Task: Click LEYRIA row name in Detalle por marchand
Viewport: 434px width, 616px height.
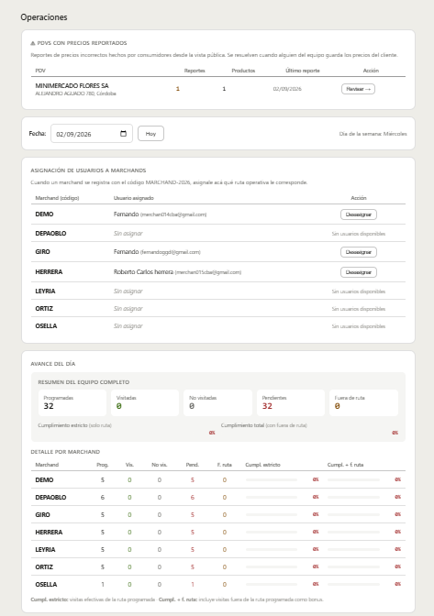Action: tap(45, 550)
